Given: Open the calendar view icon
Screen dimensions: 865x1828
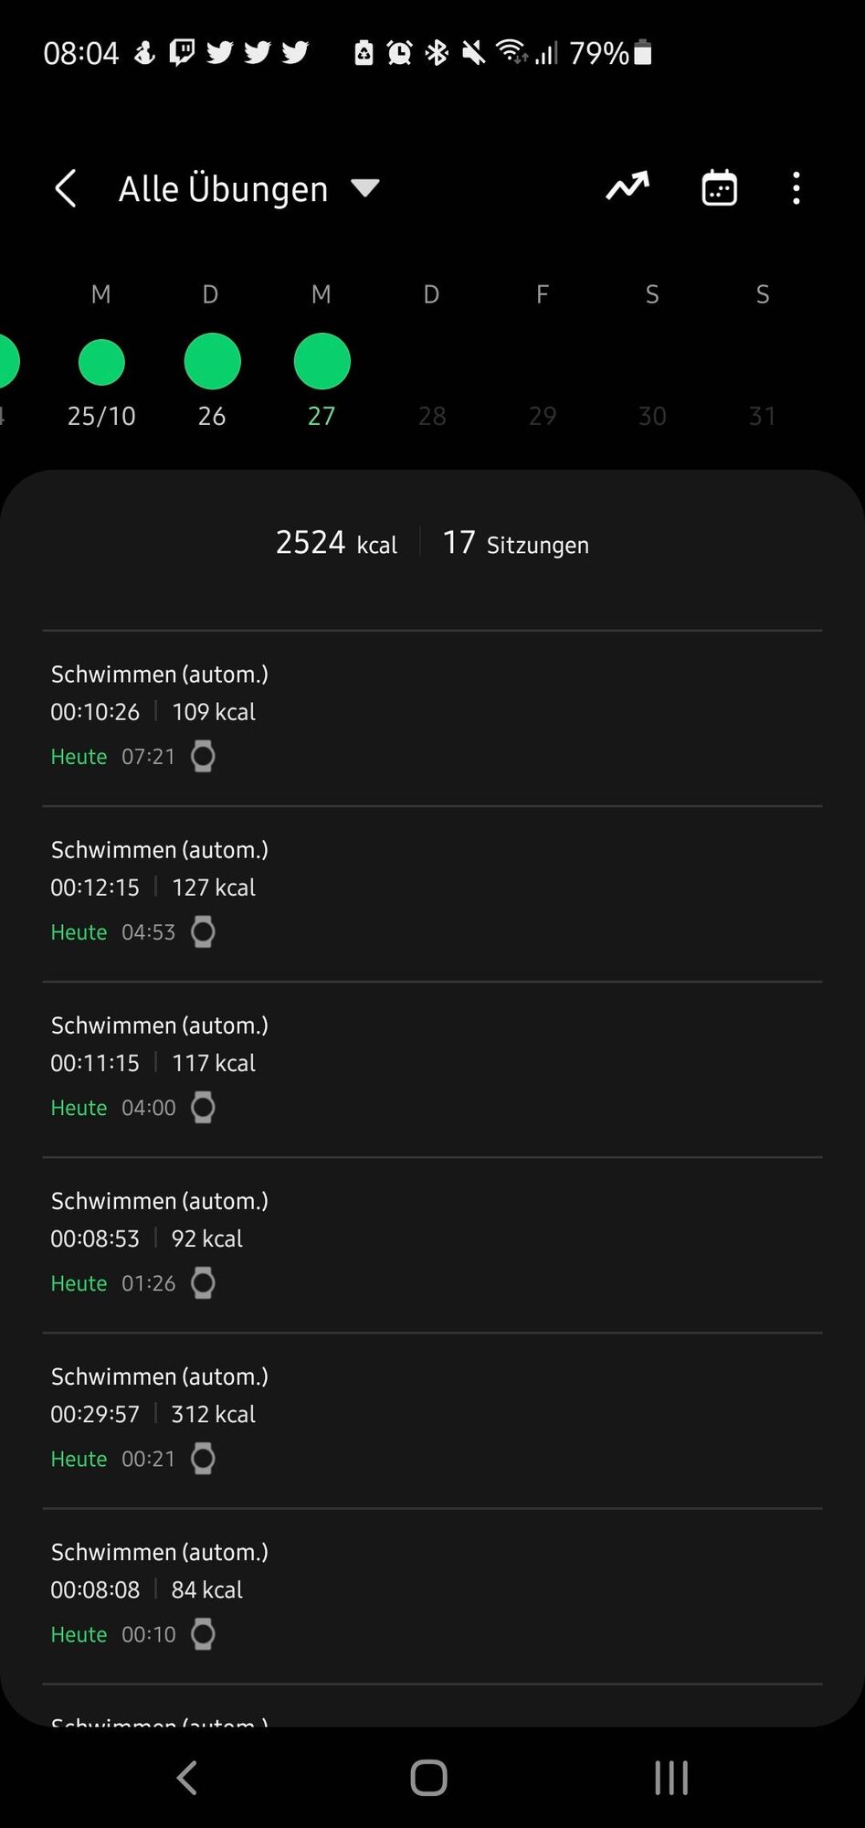Looking at the screenshot, I should click(x=719, y=188).
